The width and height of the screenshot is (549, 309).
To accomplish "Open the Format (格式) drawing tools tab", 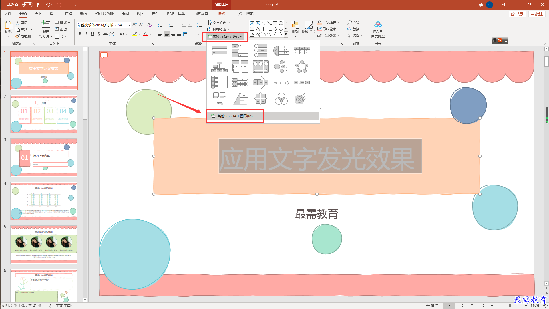I will click(x=221, y=14).
